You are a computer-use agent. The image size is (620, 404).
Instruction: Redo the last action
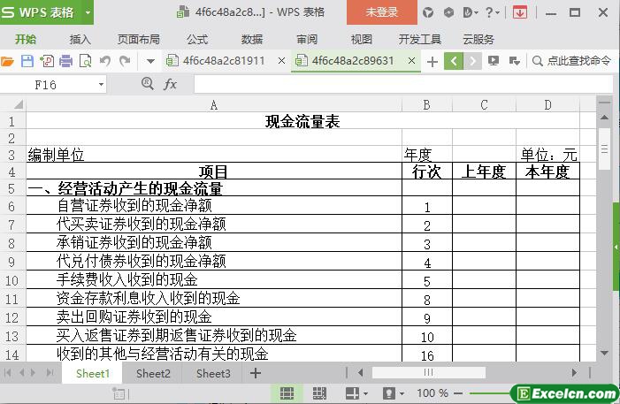[x=125, y=61]
